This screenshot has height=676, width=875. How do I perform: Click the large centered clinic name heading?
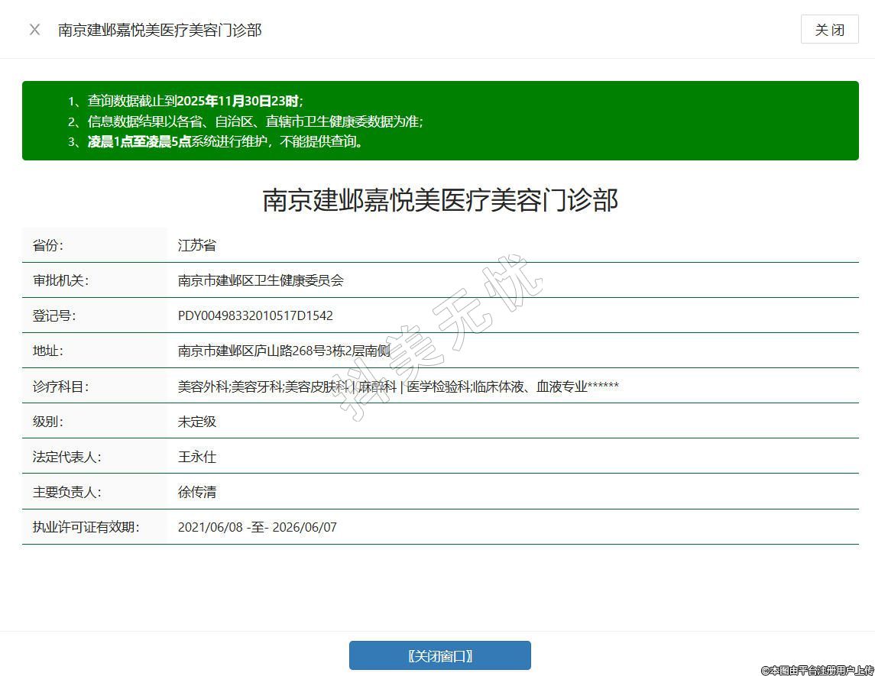(x=440, y=200)
